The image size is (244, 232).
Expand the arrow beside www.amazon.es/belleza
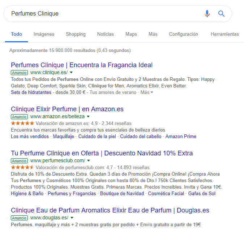point(88,116)
